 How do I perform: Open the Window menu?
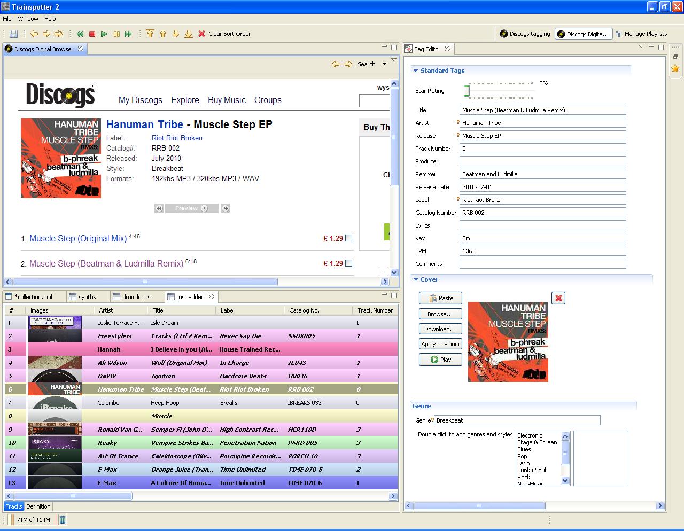[x=28, y=19]
